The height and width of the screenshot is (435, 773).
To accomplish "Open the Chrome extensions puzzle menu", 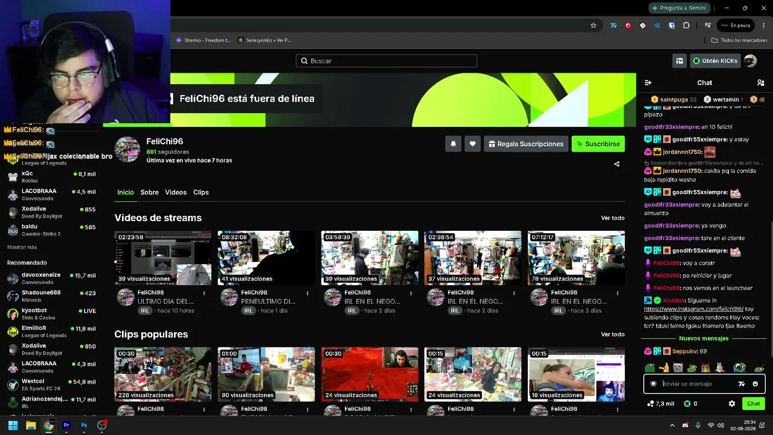I will coord(686,25).
